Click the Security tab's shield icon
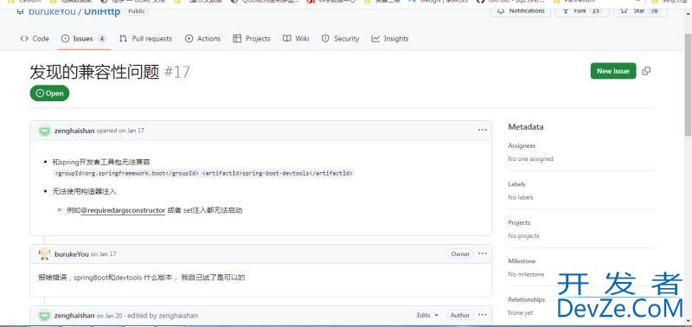This screenshot has width=692, height=327. click(325, 39)
